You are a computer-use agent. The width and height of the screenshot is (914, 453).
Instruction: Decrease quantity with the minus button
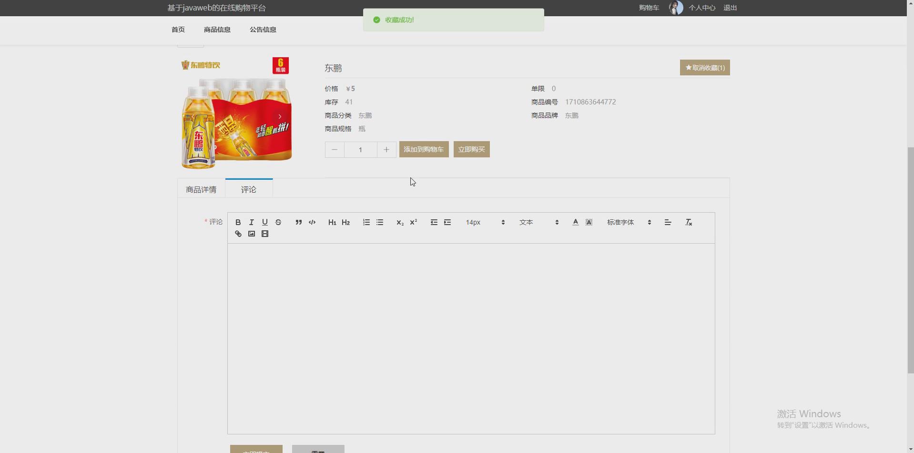(335, 149)
